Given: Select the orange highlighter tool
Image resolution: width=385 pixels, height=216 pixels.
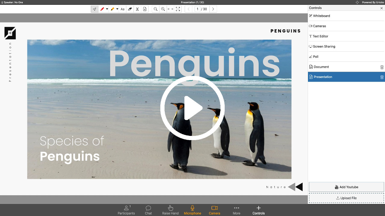Looking at the screenshot, I should [112, 9].
